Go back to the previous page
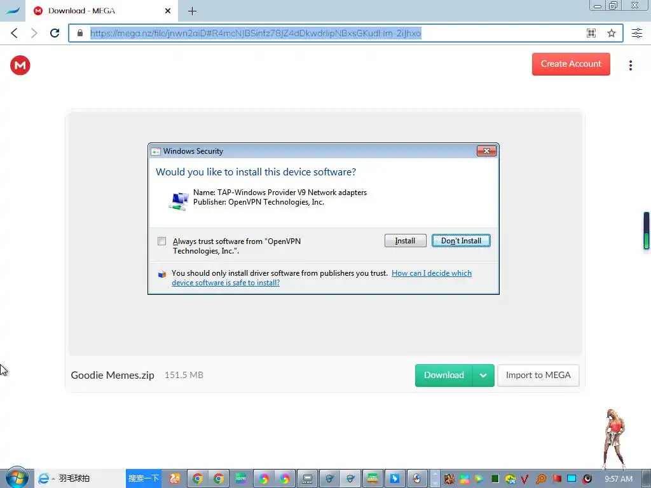Viewport: 651px width, 488px height. point(14,33)
